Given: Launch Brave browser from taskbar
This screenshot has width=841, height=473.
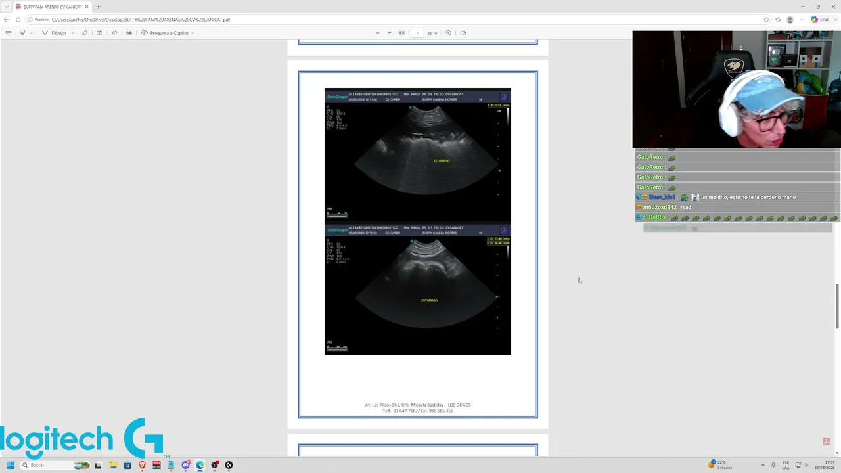Looking at the screenshot, I should 142,465.
